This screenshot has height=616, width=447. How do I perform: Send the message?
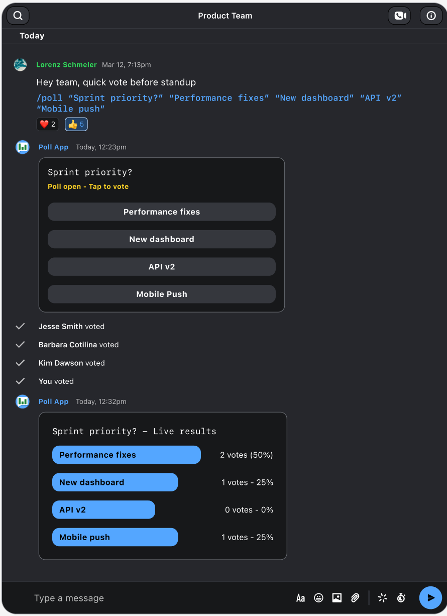[430, 598]
